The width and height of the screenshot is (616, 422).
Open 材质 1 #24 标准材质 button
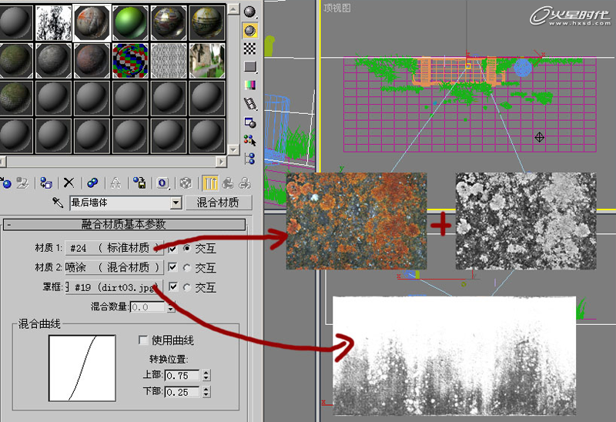point(114,247)
